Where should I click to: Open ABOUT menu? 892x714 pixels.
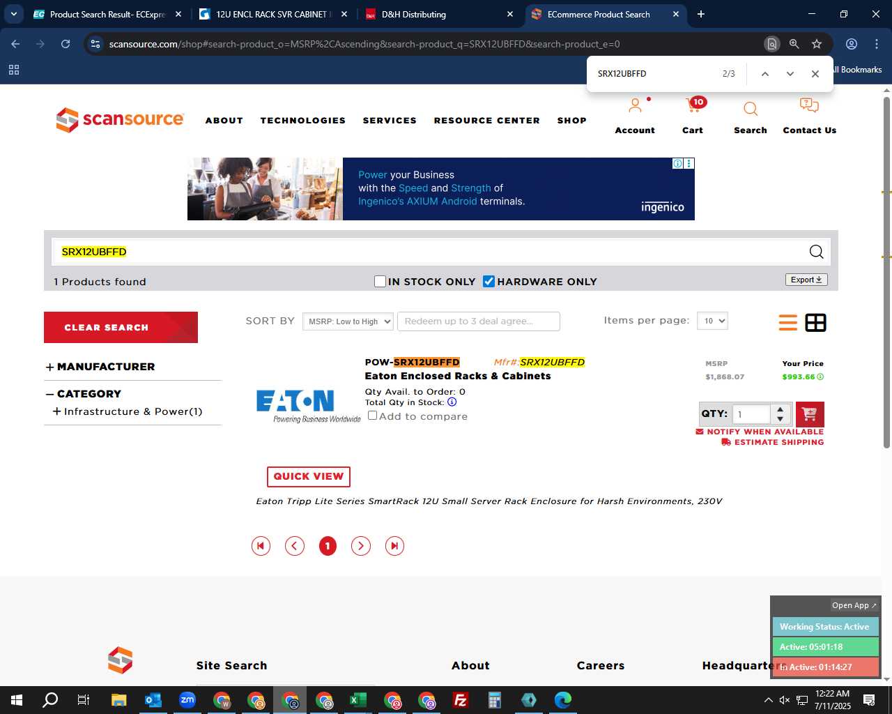click(x=224, y=121)
